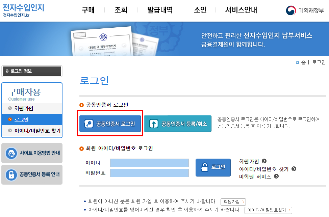Click the bullet beside sidebar 아이디/비밀번호 찾기
329x217 pixels.
[10, 130]
